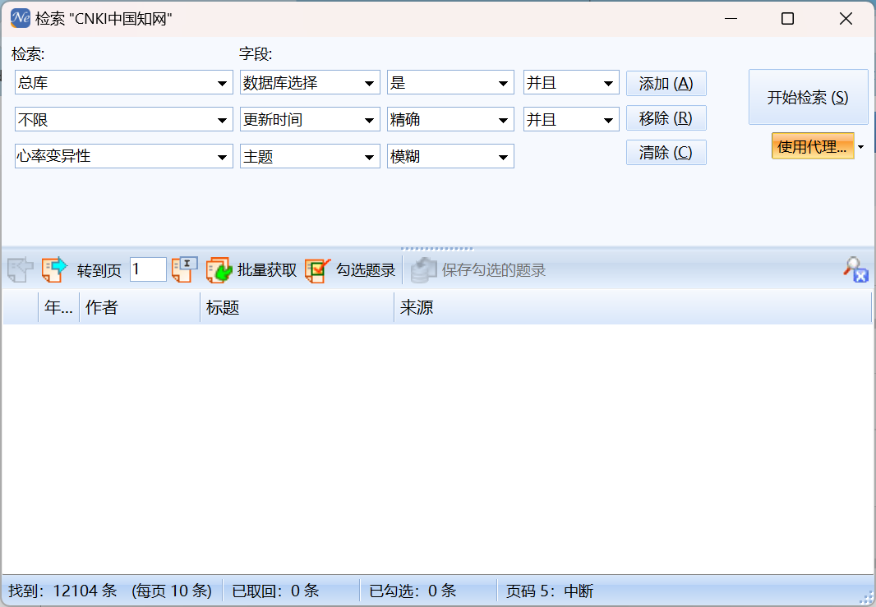
Task: Click the 添加 (A) button
Action: (666, 83)
